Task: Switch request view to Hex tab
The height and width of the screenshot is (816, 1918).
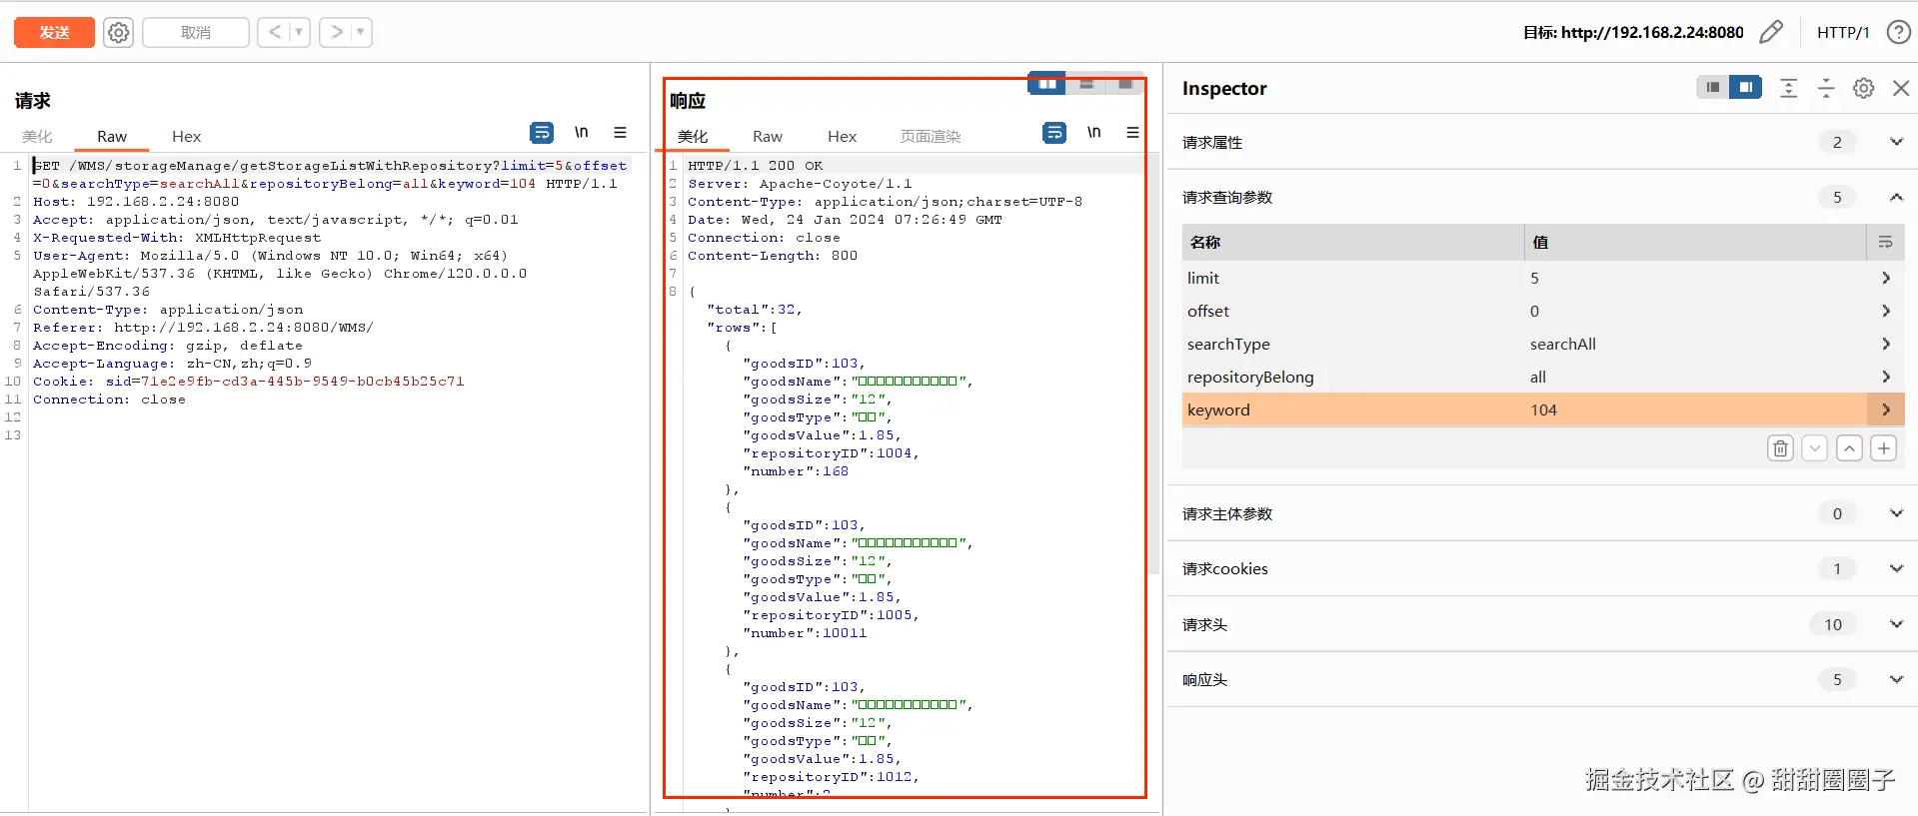Action: pos(186,137)
